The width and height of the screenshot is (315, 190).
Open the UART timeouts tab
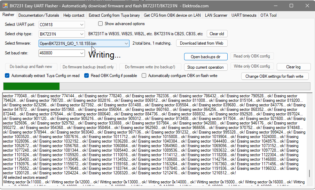click(244, 15)
